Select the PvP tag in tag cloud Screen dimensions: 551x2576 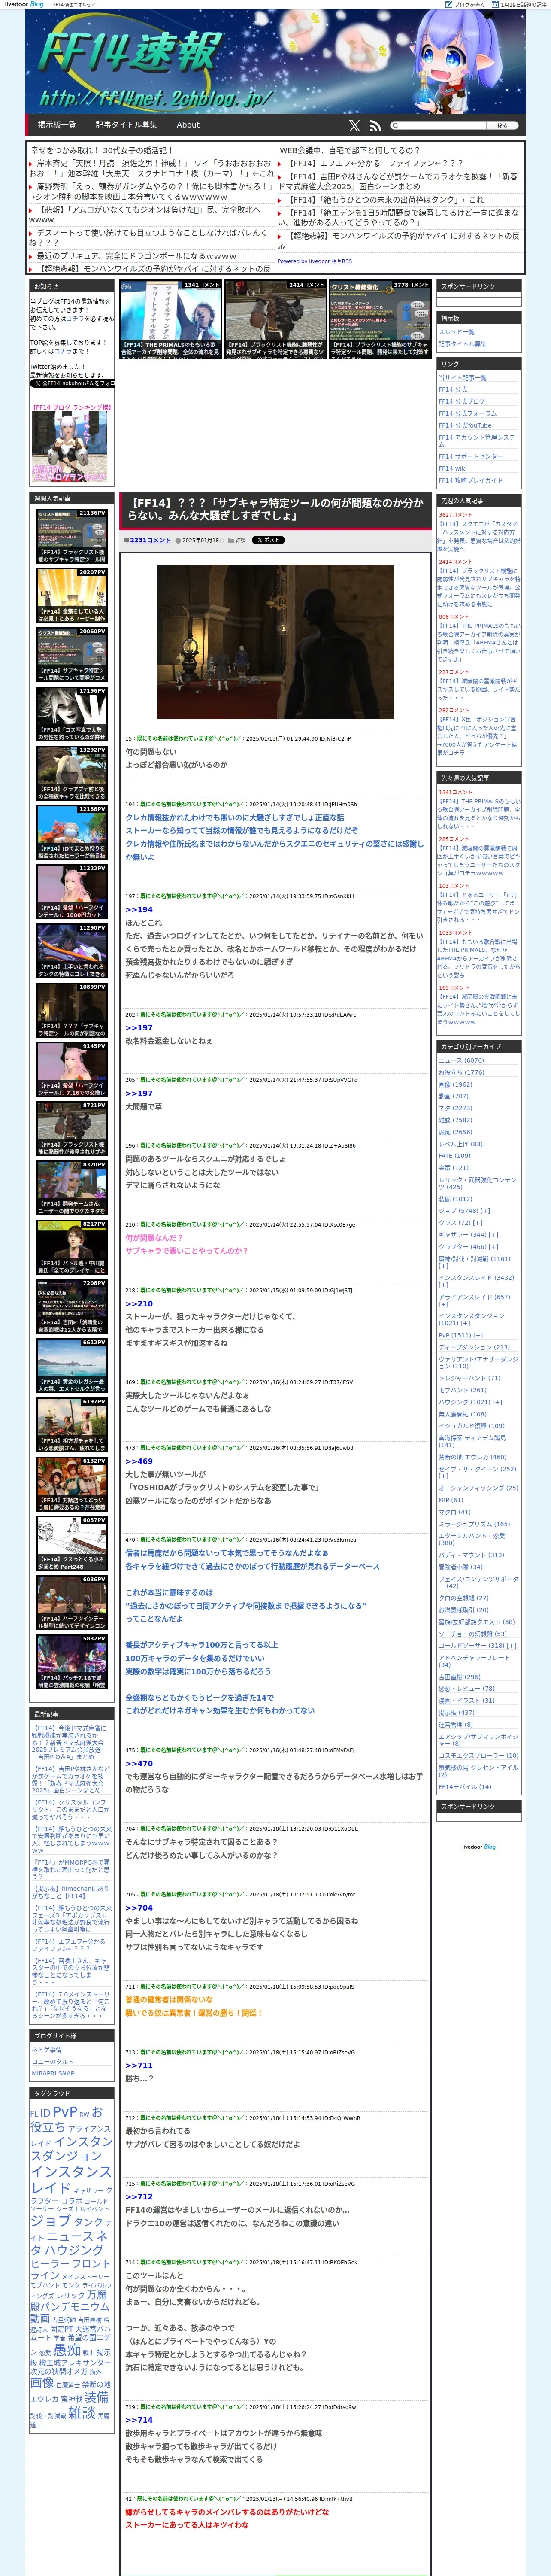pyautogui.click(x=64, y=2111)
